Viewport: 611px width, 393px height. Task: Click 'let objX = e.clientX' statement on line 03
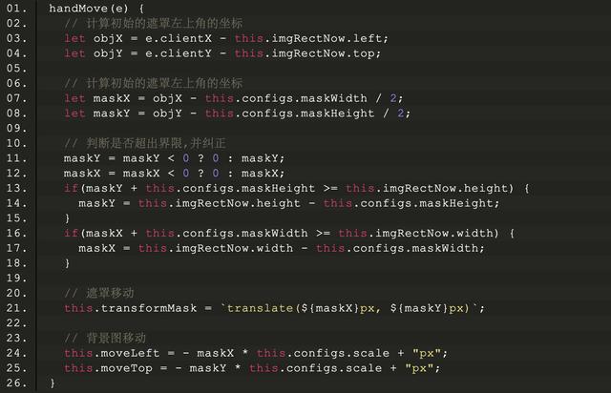tap(226, 38)
